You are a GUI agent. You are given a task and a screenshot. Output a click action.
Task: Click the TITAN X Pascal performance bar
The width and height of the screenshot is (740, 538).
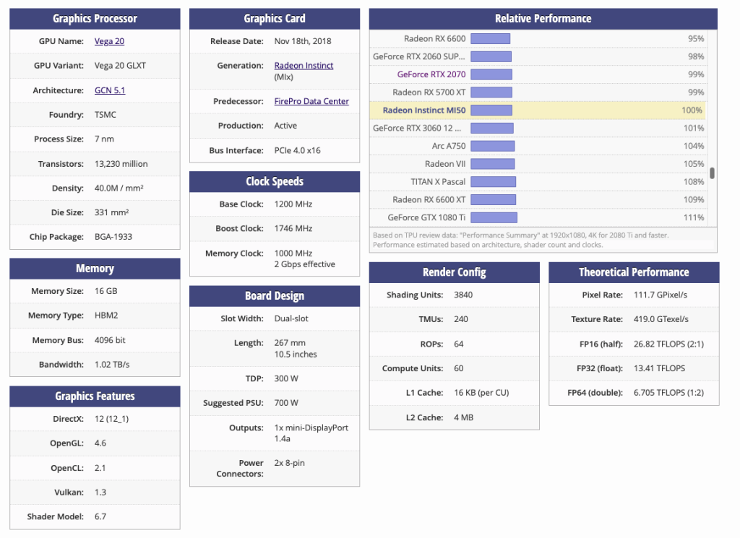point(493,182)
